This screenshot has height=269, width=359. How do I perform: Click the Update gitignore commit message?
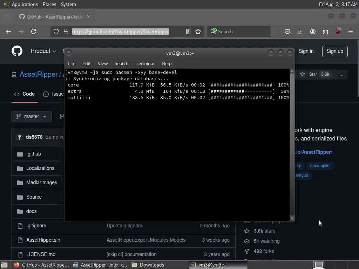tap(124, 226)
